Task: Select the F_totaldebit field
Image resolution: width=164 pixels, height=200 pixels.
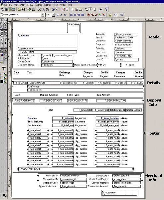Action: point(83,110)
